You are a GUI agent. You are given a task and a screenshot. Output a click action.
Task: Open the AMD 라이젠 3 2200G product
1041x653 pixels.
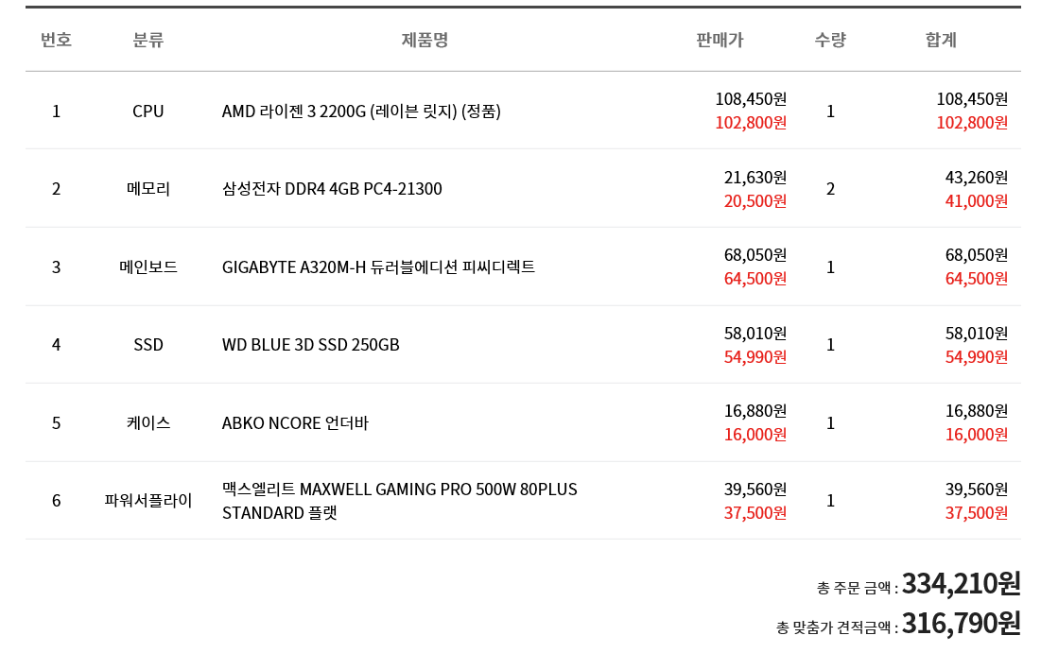tap(361, 112)
